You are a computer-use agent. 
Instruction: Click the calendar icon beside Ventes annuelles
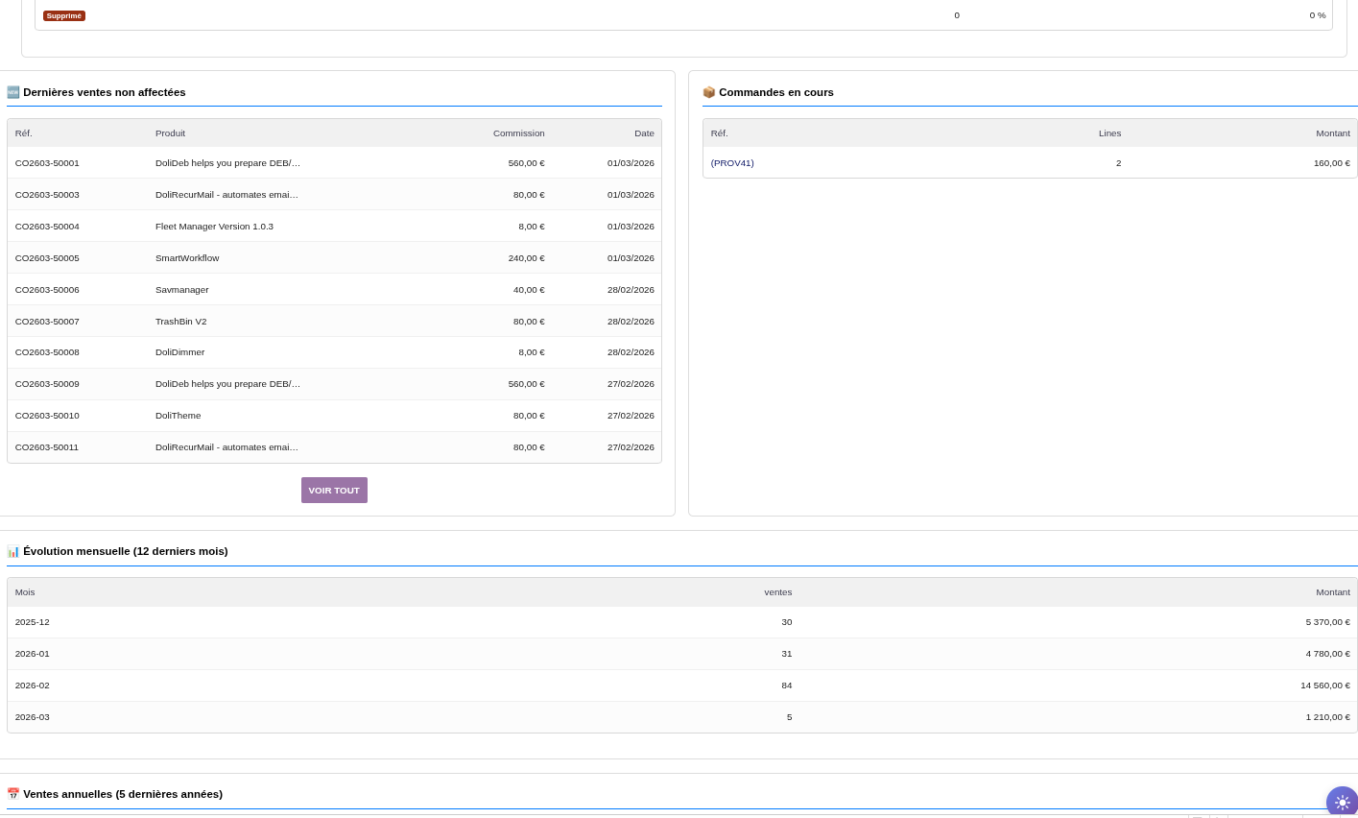point(13,794)
